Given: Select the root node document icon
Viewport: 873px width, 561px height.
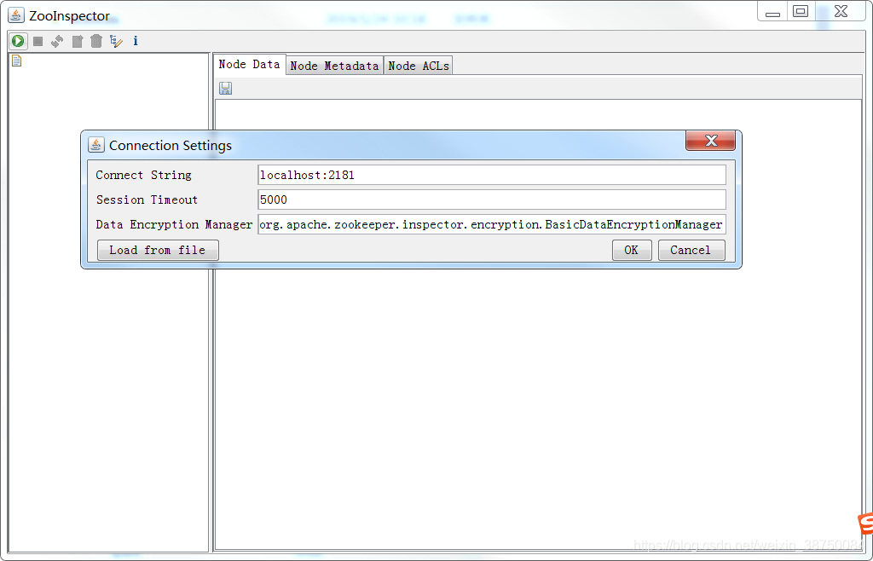Looking at the screenshot, I should (x=17, y=61).
